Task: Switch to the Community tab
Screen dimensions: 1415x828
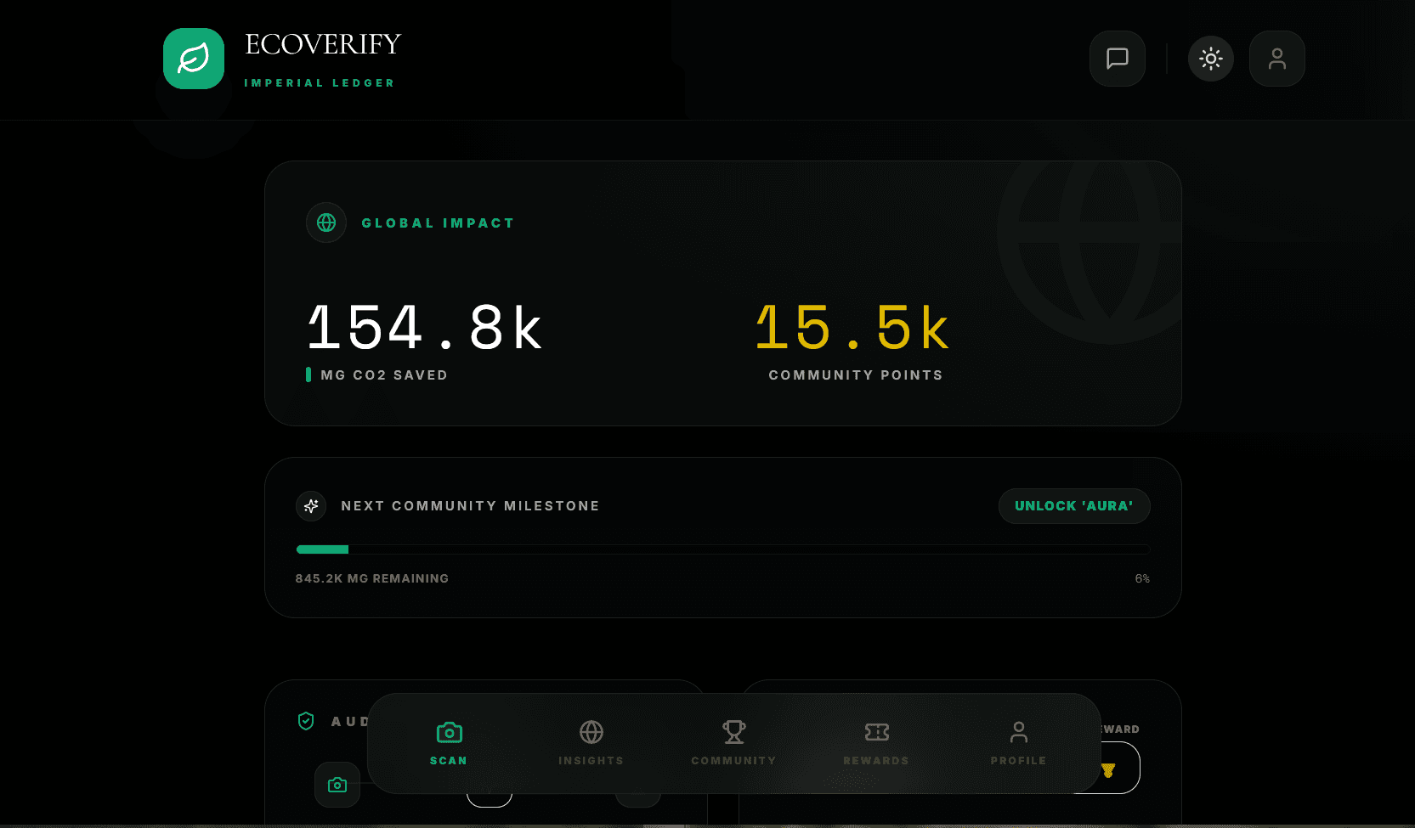Action: pos(733,743)
